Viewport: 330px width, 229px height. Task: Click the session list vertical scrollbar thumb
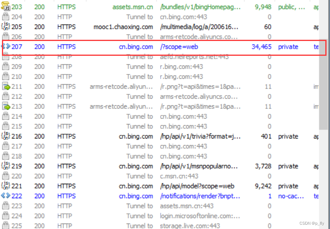pos(323,84)
